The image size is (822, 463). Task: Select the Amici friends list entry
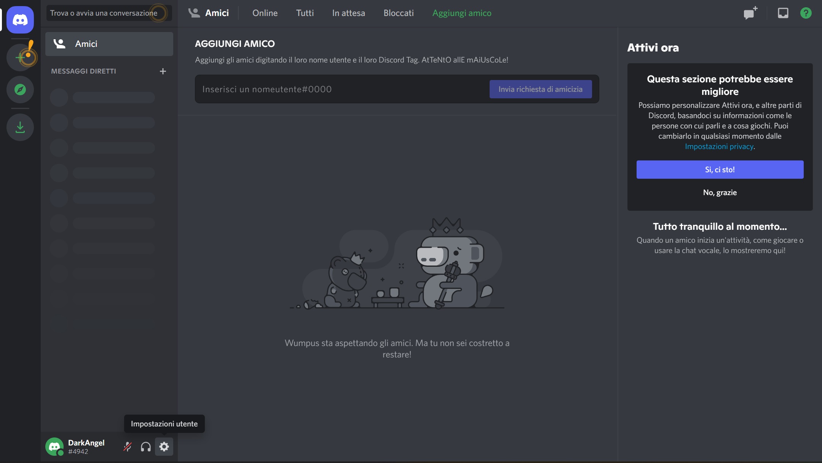(x=109, y=43)
